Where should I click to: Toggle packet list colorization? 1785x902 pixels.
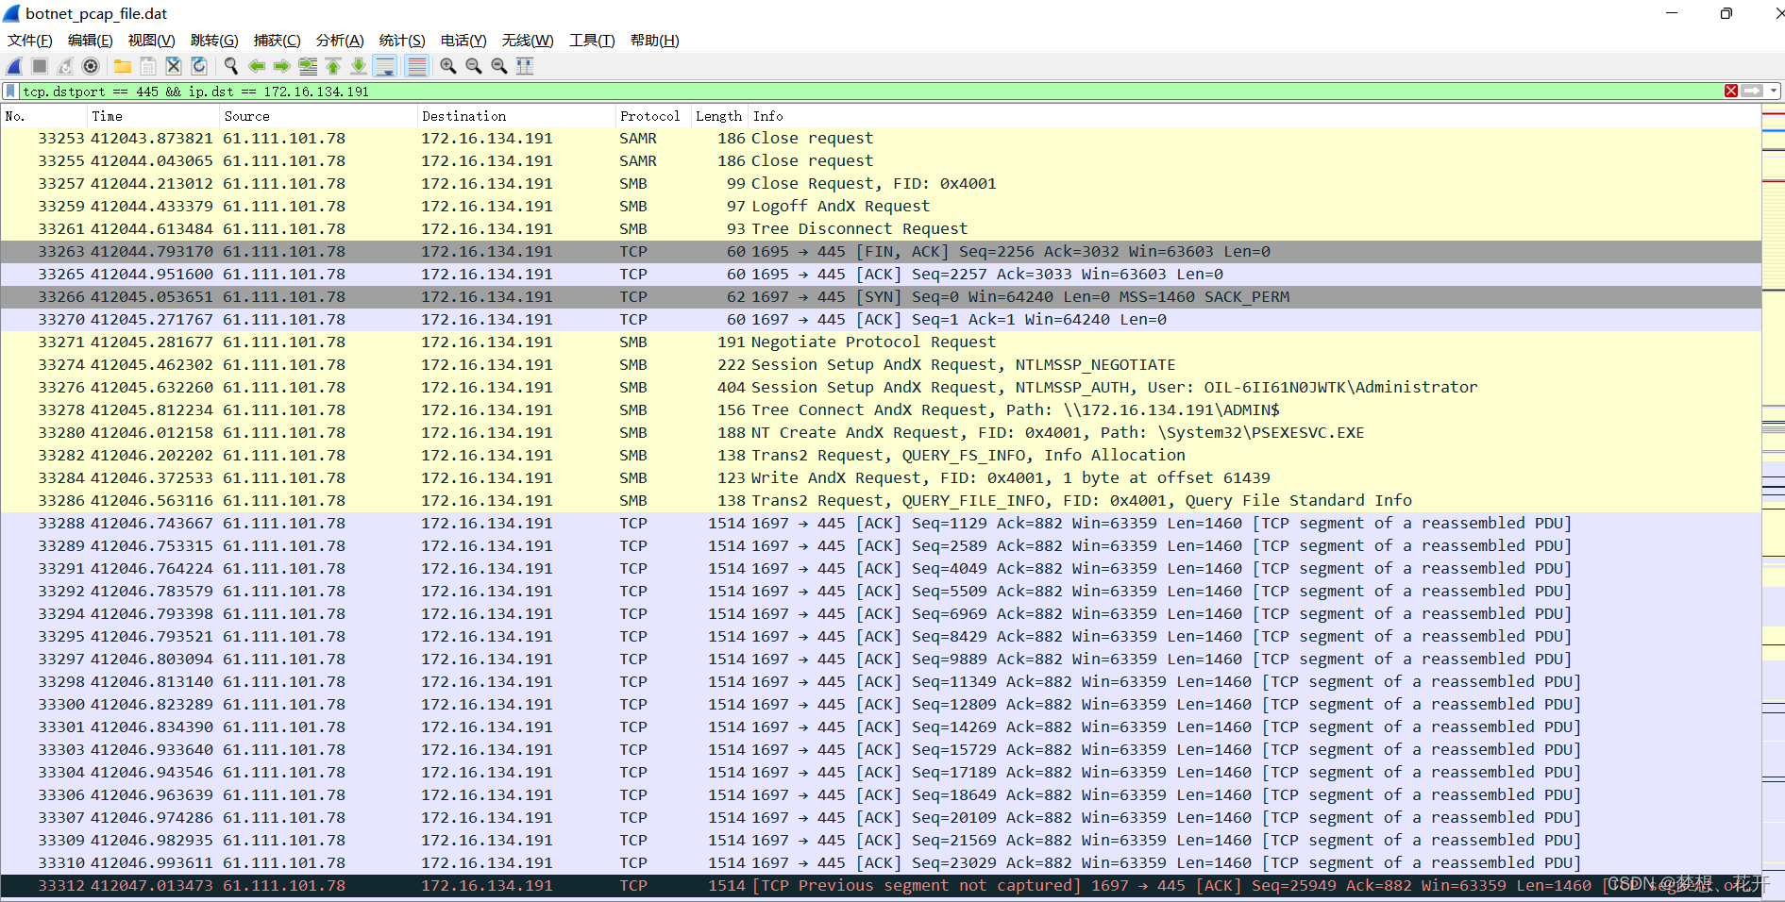click(x=416, y=66)
